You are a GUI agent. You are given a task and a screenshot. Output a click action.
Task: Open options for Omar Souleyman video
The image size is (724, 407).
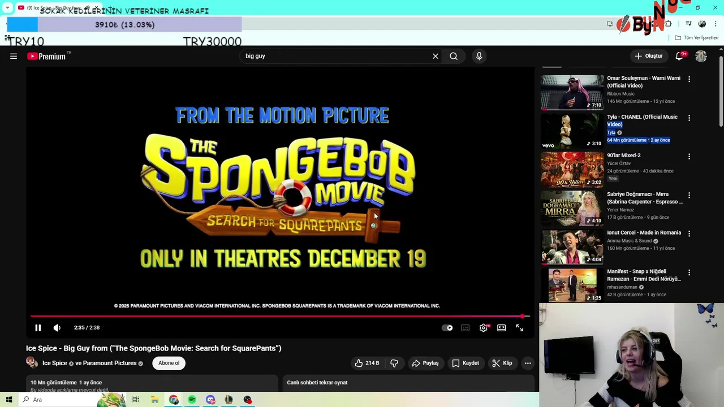(689, 80)
